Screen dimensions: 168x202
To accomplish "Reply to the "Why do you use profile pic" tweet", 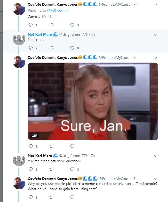I will pos(31,197).
